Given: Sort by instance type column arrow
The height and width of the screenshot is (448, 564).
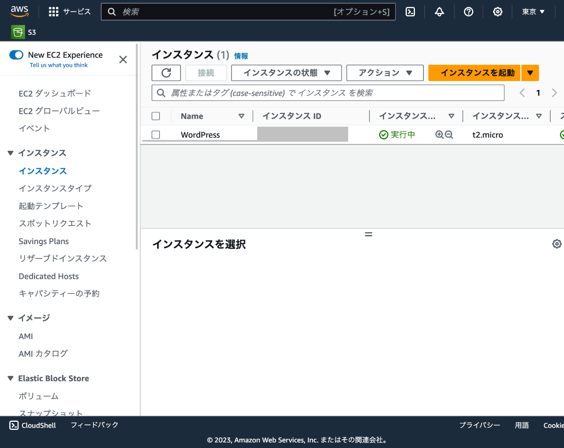Looking at the screenshot, I should click(x=539, y=116).
